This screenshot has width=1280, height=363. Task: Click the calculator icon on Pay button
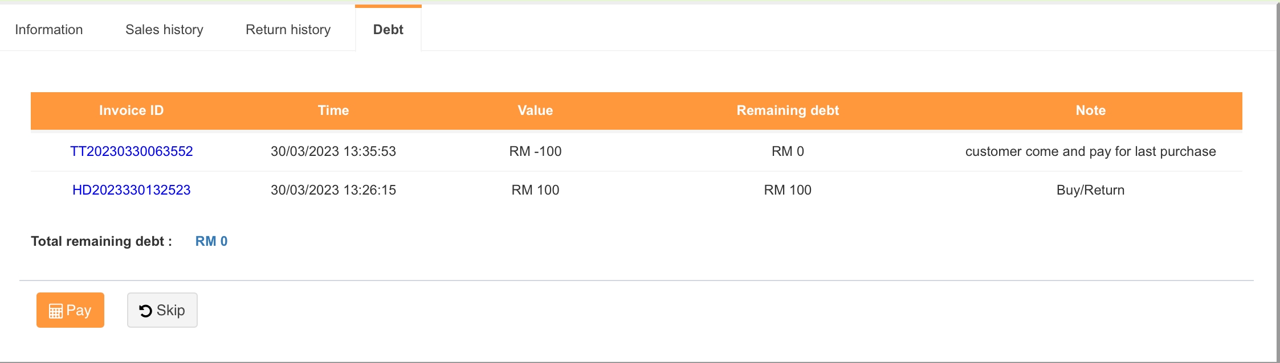[x=55, y=311]
